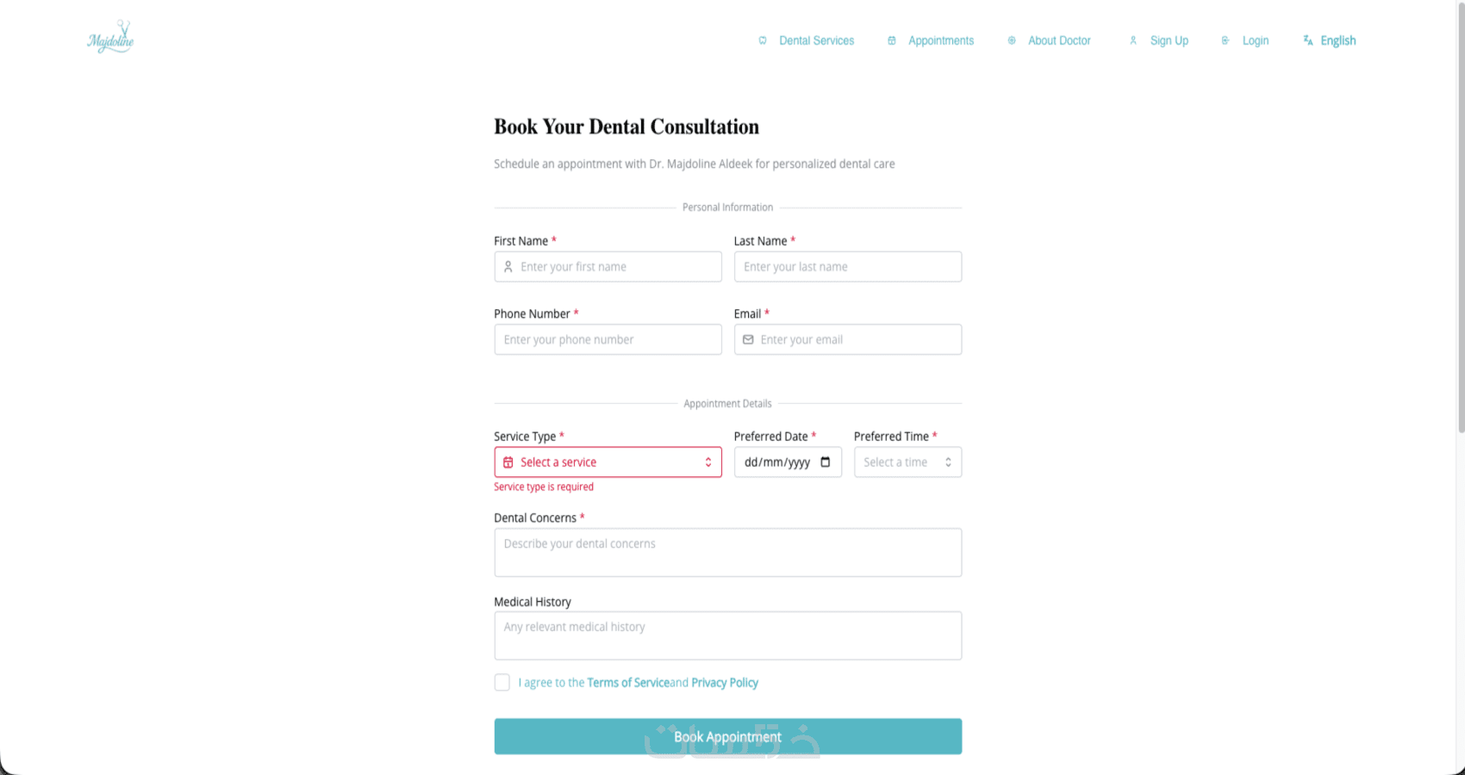The width and height of the screenshot is (1465, 775).
Task: Open the Privacy Policy link
Action: 725,683
